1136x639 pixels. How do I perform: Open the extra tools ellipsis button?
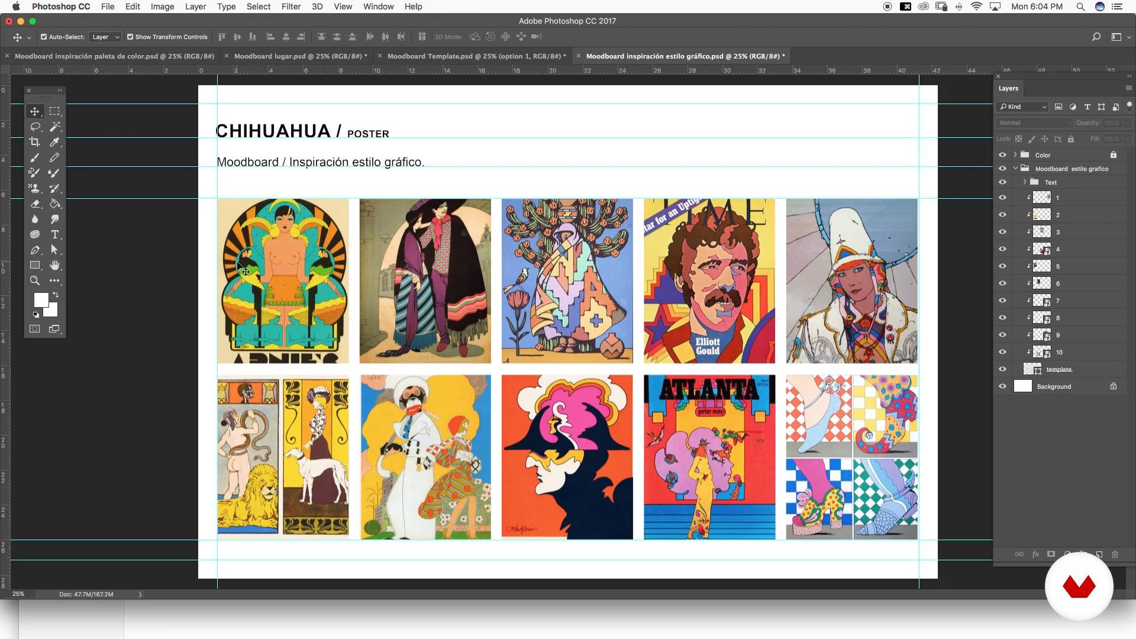click(x=54, y=280)
